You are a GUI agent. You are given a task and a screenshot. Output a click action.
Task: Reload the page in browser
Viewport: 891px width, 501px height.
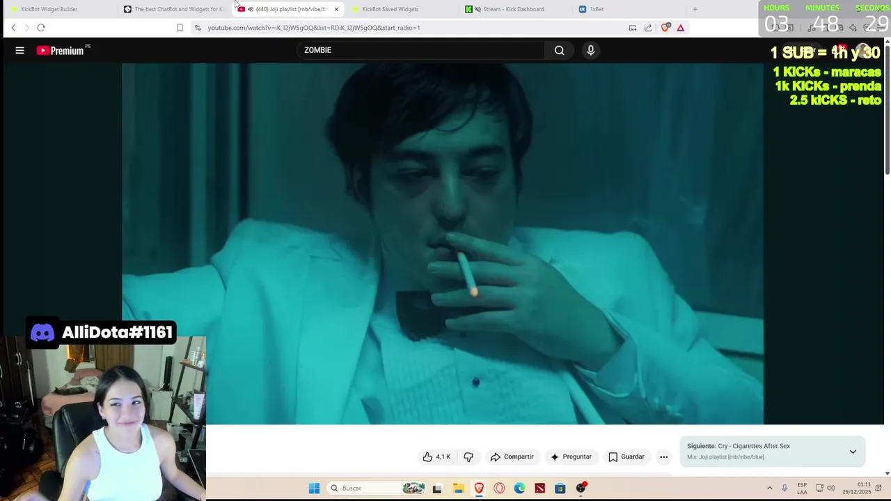41,28
